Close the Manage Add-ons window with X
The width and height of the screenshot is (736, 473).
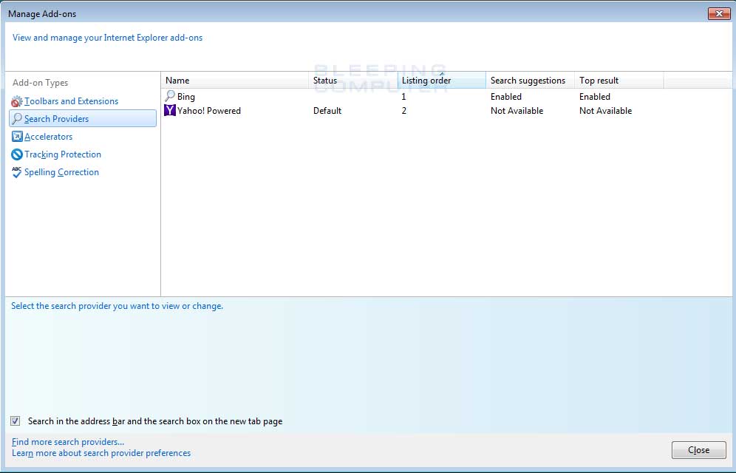(718, 13)
